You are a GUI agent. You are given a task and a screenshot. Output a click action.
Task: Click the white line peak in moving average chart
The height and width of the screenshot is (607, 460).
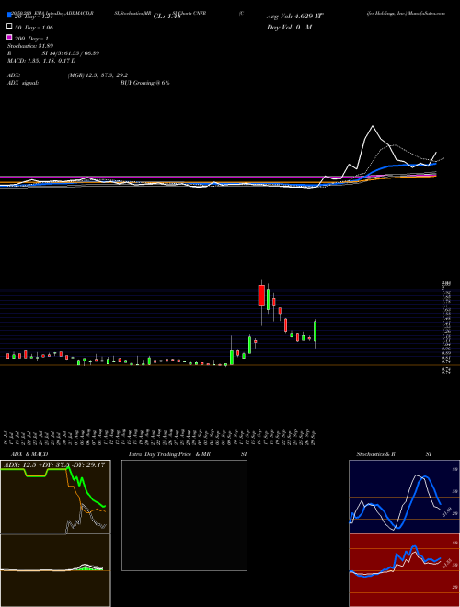(x=373, y=126)
